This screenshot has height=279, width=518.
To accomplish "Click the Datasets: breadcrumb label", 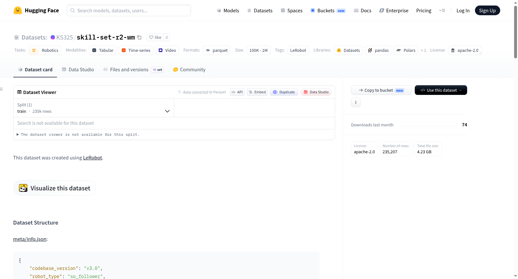I will coord(34,37).
